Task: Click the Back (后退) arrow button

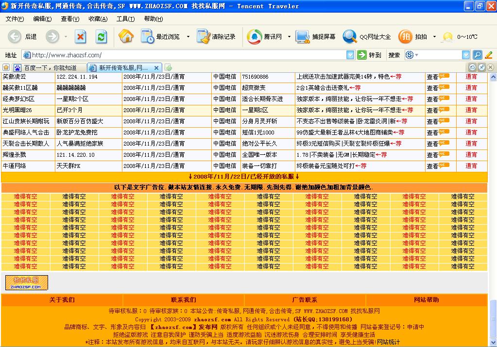Action: coord(15,36)
